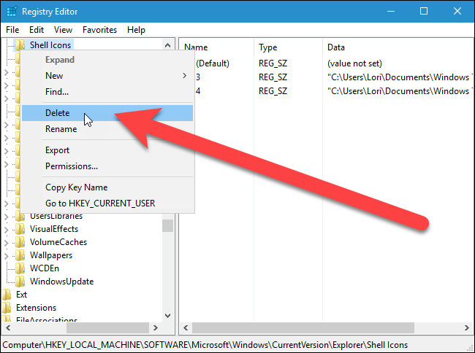The width and height of the screenshot is (475, 353).
Task: Click the Registry Editor title bar icon
Action: [x=12, y=12]
